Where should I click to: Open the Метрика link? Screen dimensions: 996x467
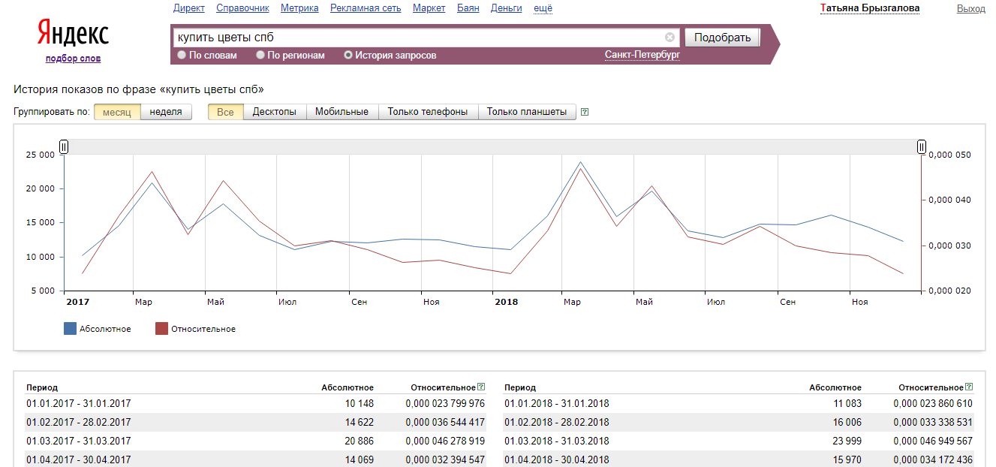[x=299, y=8]
